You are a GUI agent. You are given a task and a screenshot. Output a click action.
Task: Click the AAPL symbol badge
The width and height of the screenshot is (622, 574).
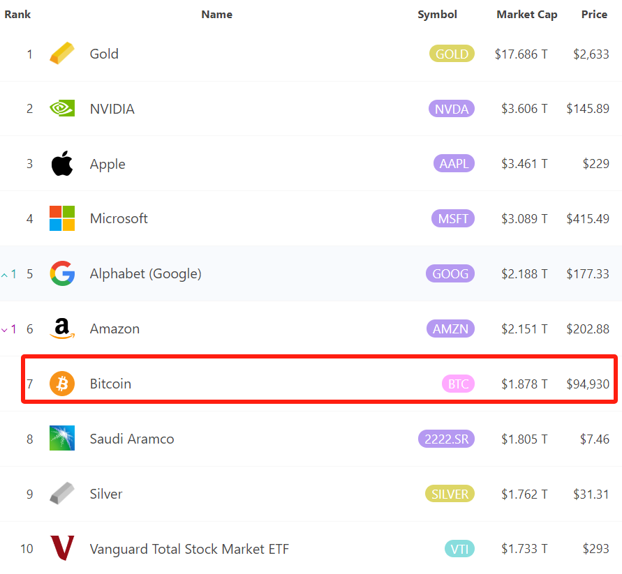tap(454, 163)
